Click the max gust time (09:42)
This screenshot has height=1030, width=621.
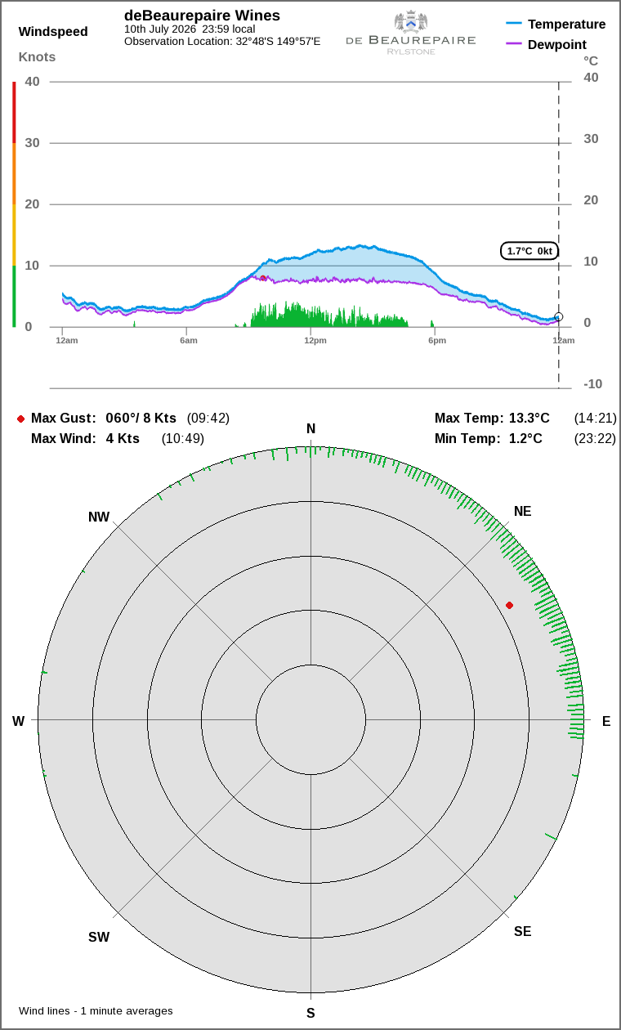coord(208,419)
